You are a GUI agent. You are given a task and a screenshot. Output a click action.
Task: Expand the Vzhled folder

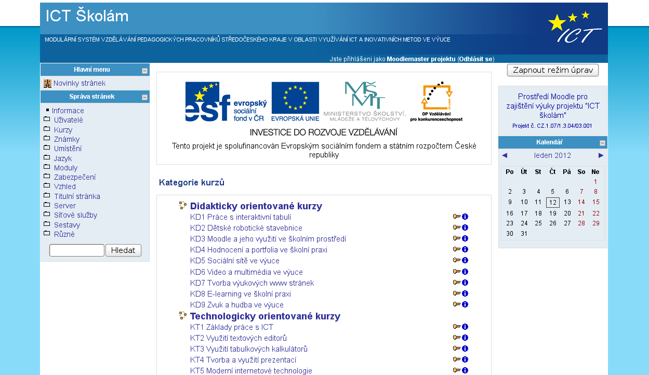[x=47, y=186]
